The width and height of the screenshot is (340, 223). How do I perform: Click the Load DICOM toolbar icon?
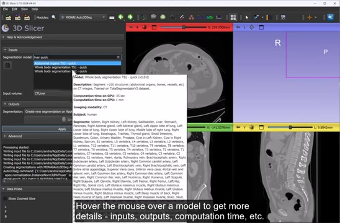(17, 17)
